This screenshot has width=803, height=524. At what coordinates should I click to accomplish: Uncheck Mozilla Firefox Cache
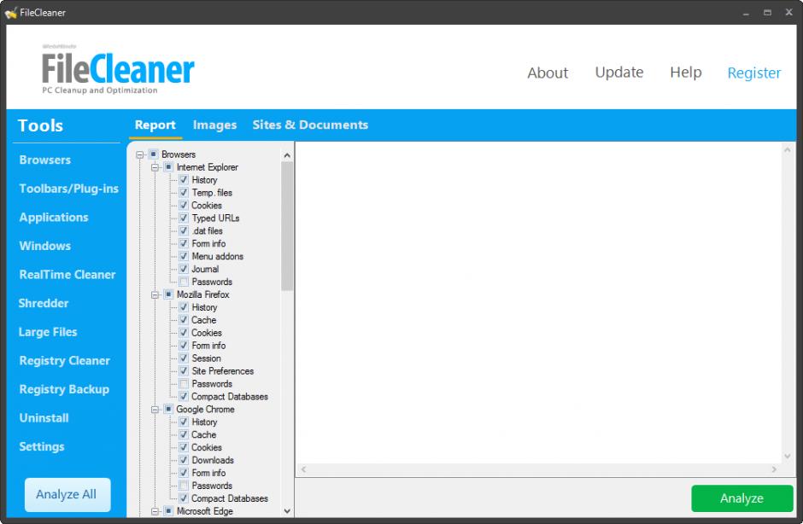point(184,320)
